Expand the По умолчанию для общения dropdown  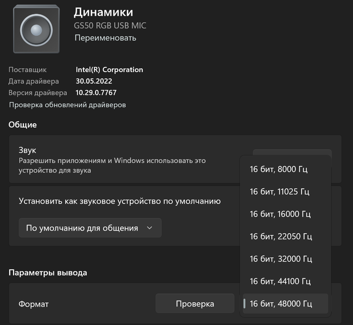point(90,228)
